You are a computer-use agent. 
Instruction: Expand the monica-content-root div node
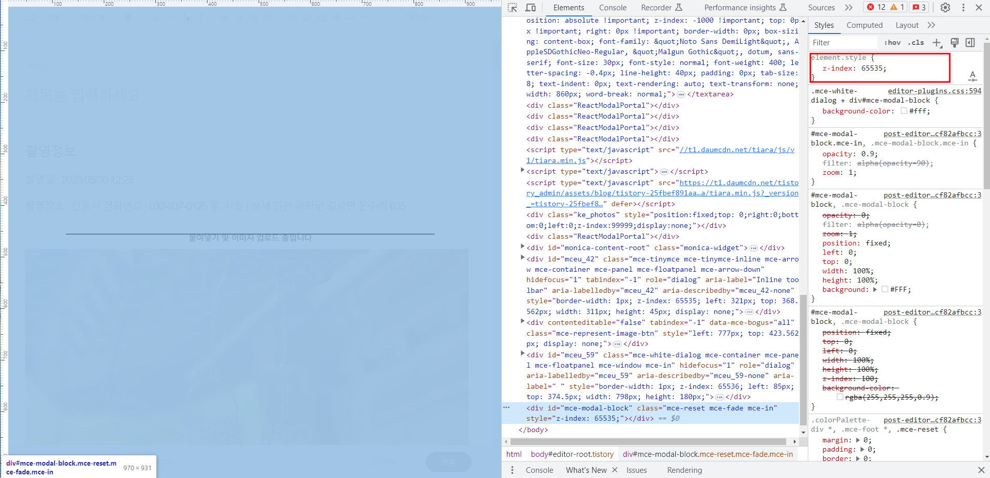[x=522, y=246]
